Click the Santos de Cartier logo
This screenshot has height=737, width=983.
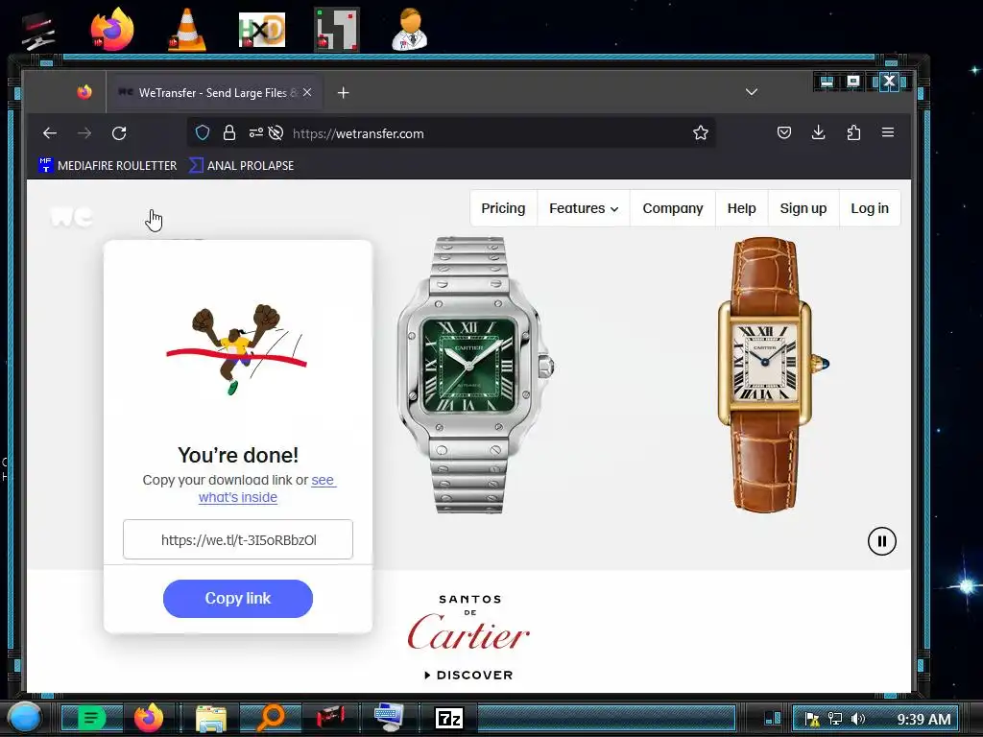[x=468, y=622]
